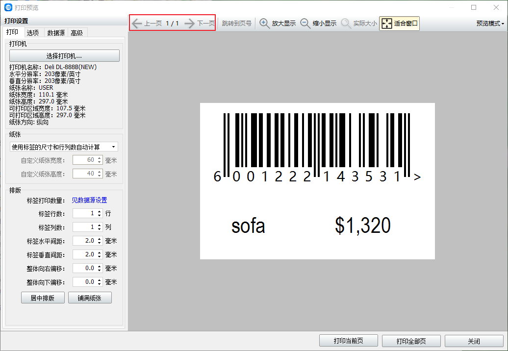This screenshot has height=351, width=508.
Task: Switch to the 高级 tab
Action: pos(77,33)
